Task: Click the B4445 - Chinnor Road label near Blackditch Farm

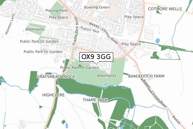Action: [155, 94]
